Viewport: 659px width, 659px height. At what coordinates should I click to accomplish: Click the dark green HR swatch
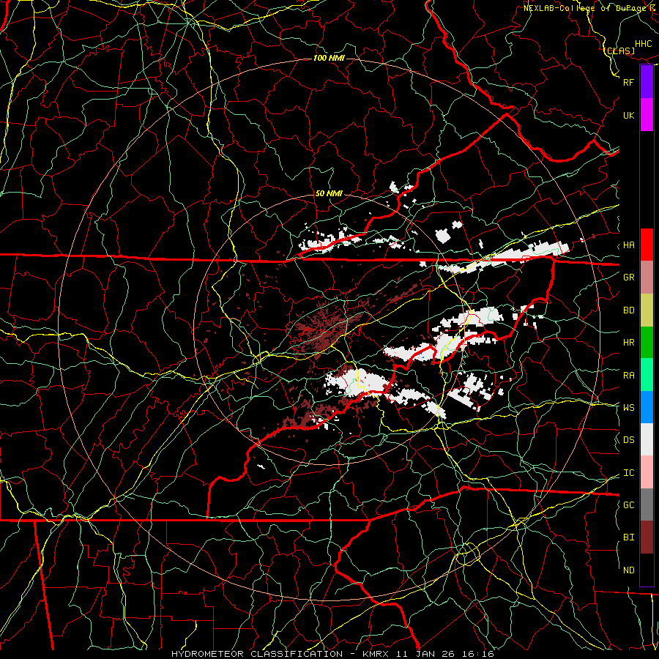pos(647,342)
